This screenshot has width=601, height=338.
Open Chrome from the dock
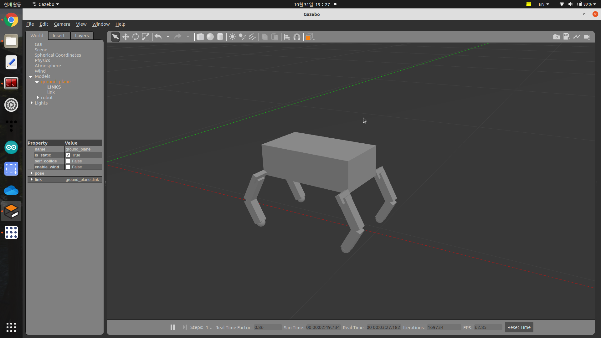tap(11, 20)
